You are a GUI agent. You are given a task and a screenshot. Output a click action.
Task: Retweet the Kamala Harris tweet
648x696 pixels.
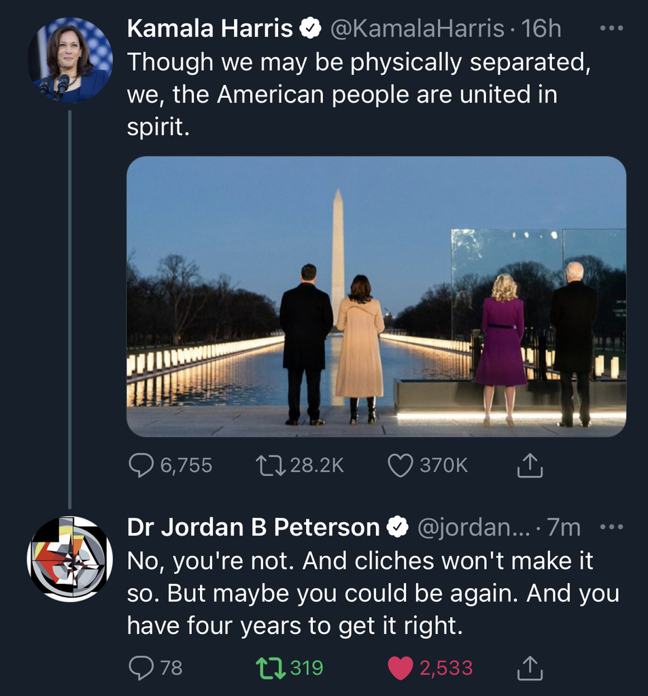[x=271, y=465]
